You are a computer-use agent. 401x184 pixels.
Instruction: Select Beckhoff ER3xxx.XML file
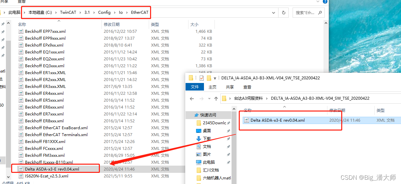[x=45, y=87]
